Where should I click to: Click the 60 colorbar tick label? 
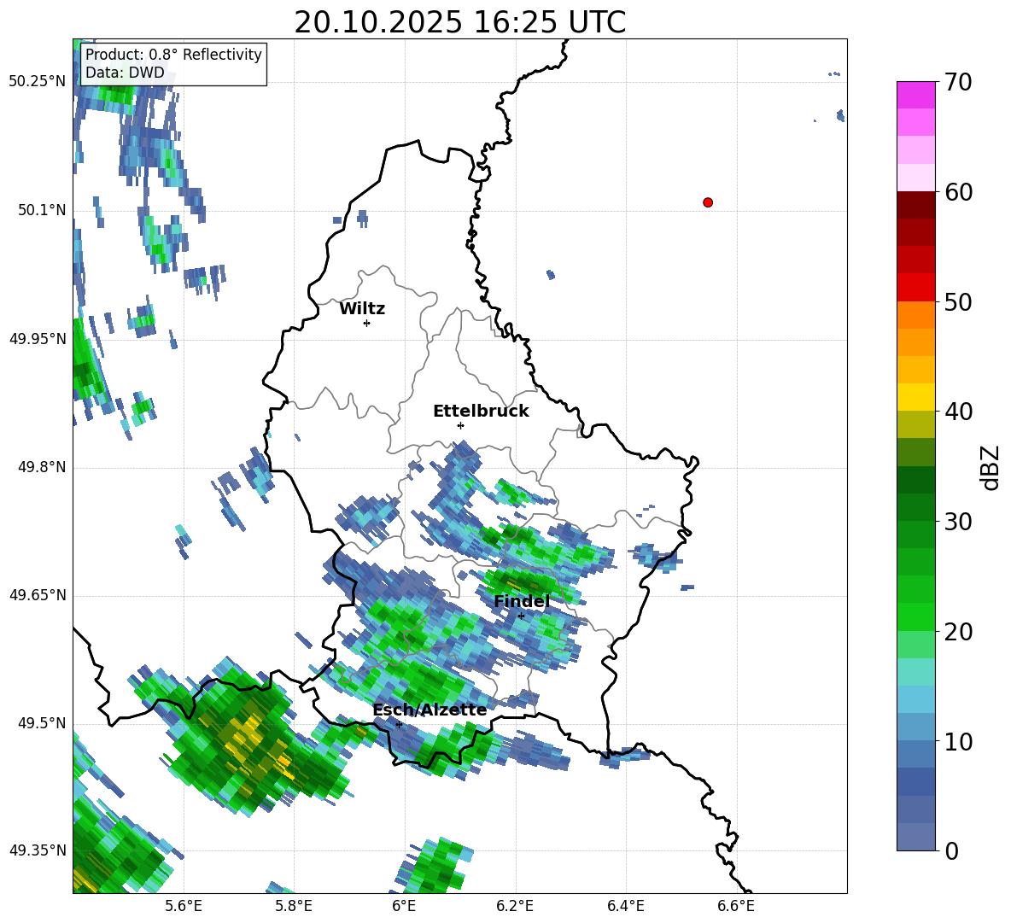[958, 192]
